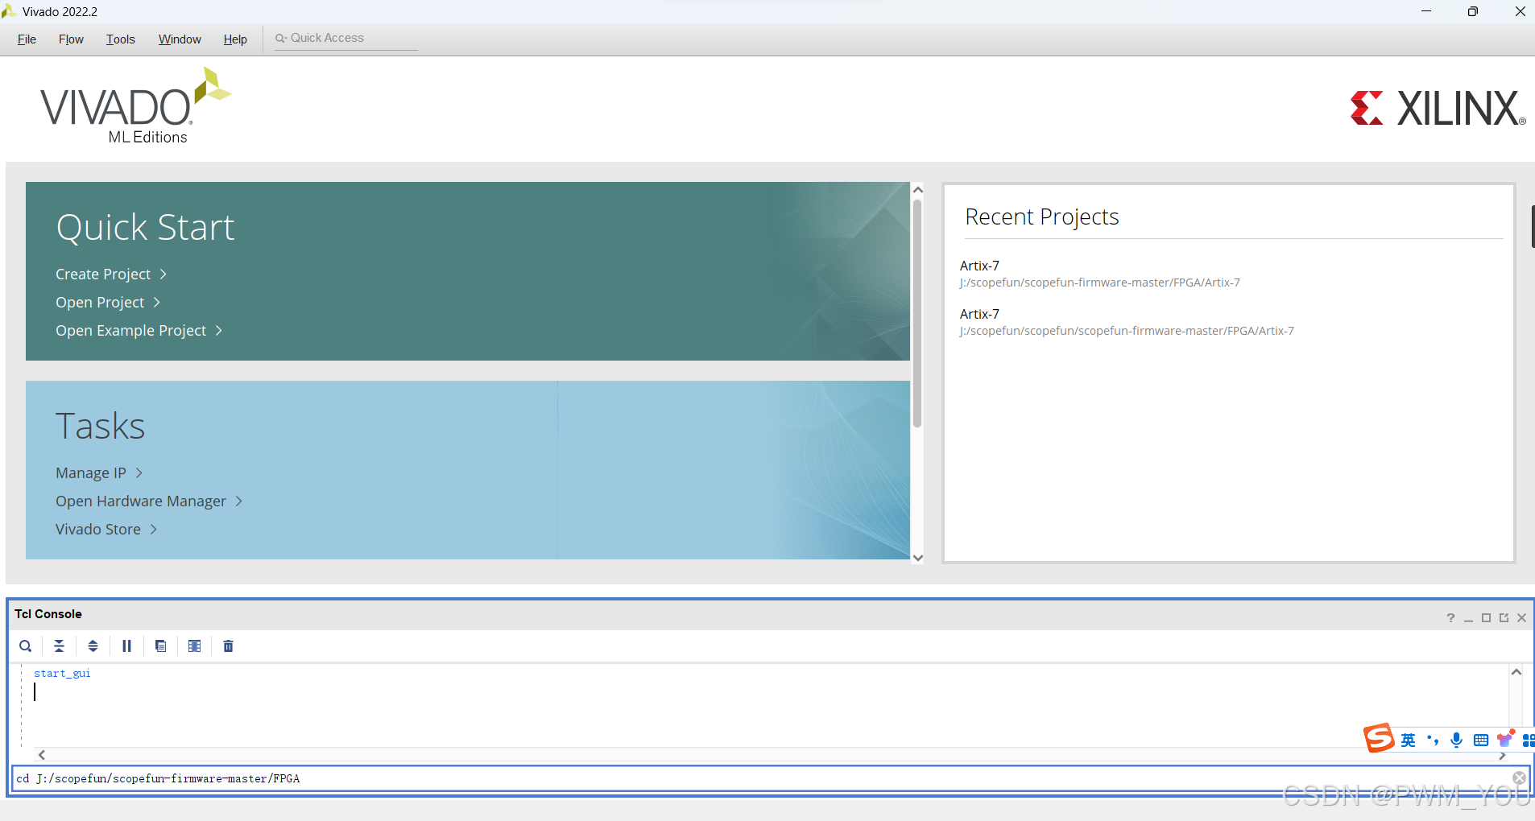Close the Tcl Console panel
The image size is (1535, 821).
1521,617
